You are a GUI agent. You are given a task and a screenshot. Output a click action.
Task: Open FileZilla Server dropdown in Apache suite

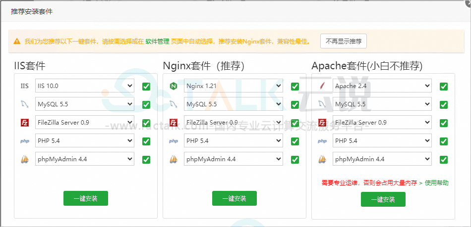382,122
